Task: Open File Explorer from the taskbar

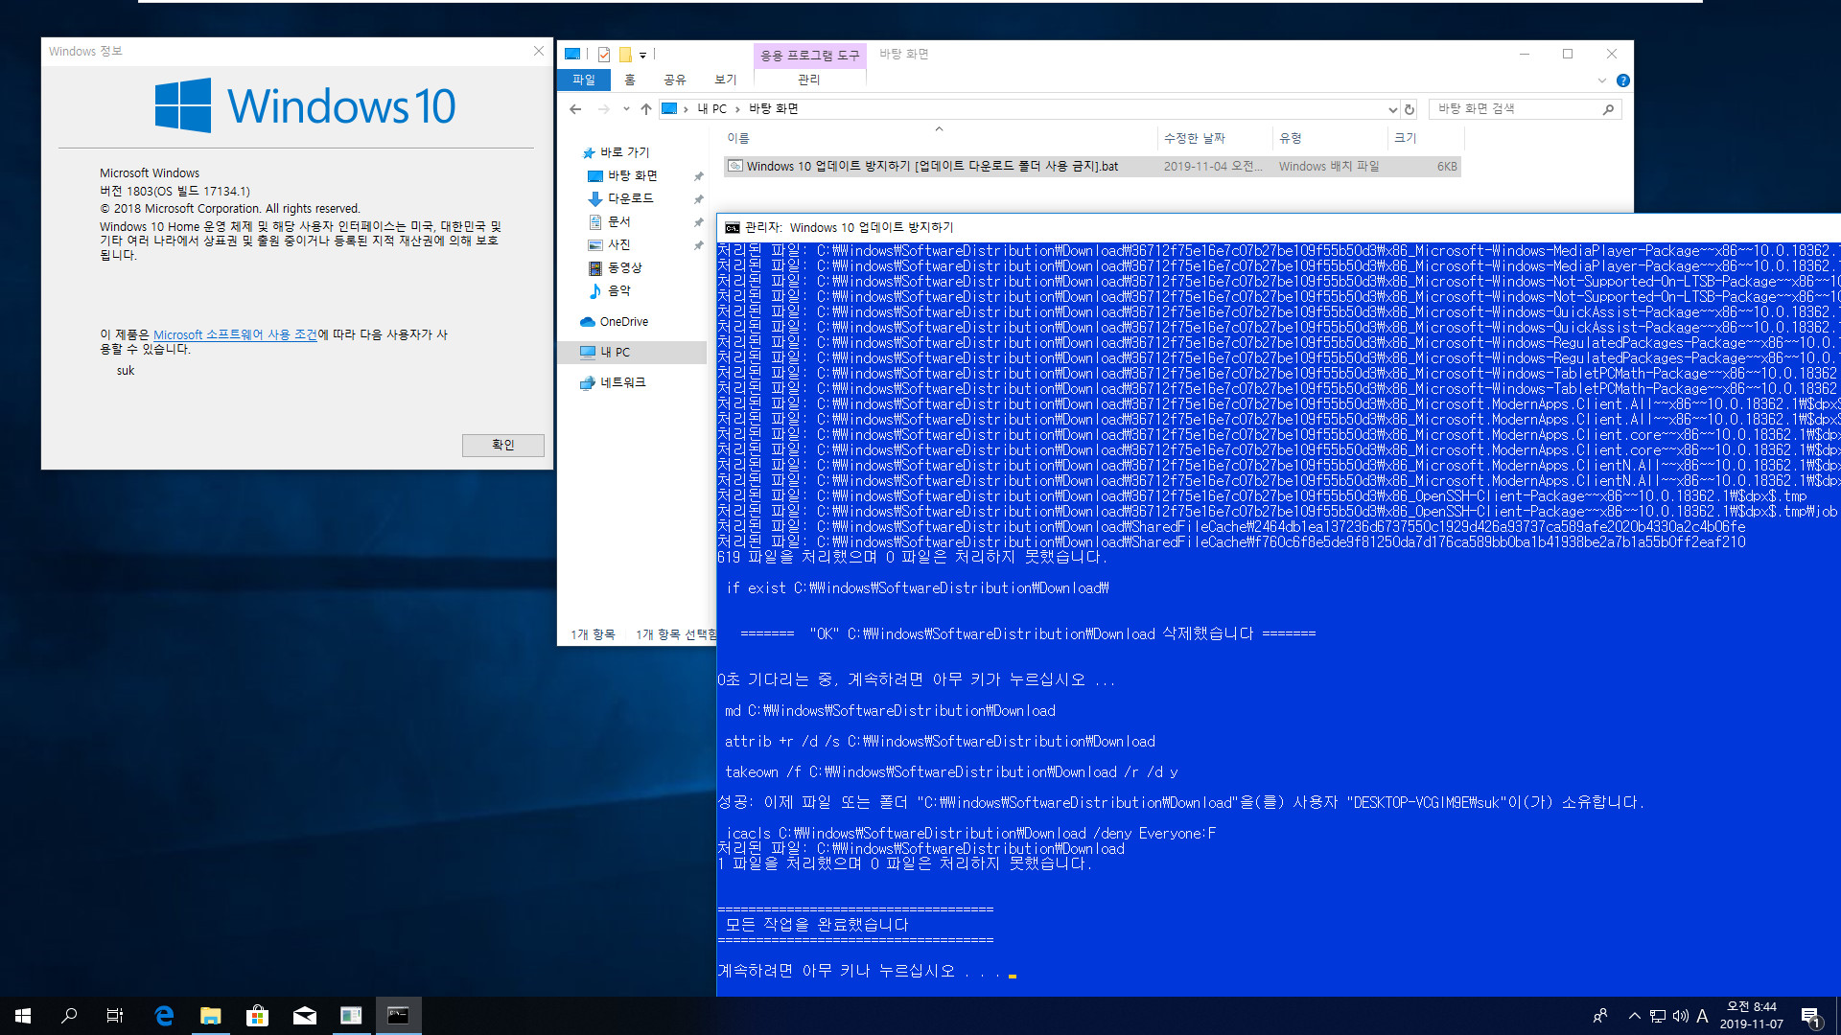Action: pos(211,1016)
